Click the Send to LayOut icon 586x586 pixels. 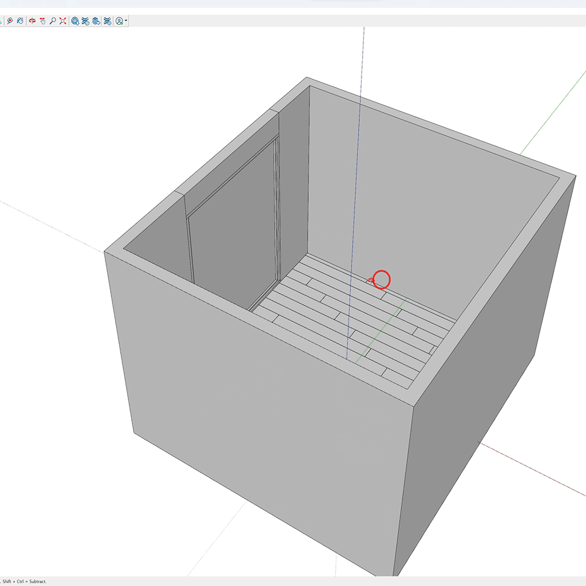[x=96, y=21]
